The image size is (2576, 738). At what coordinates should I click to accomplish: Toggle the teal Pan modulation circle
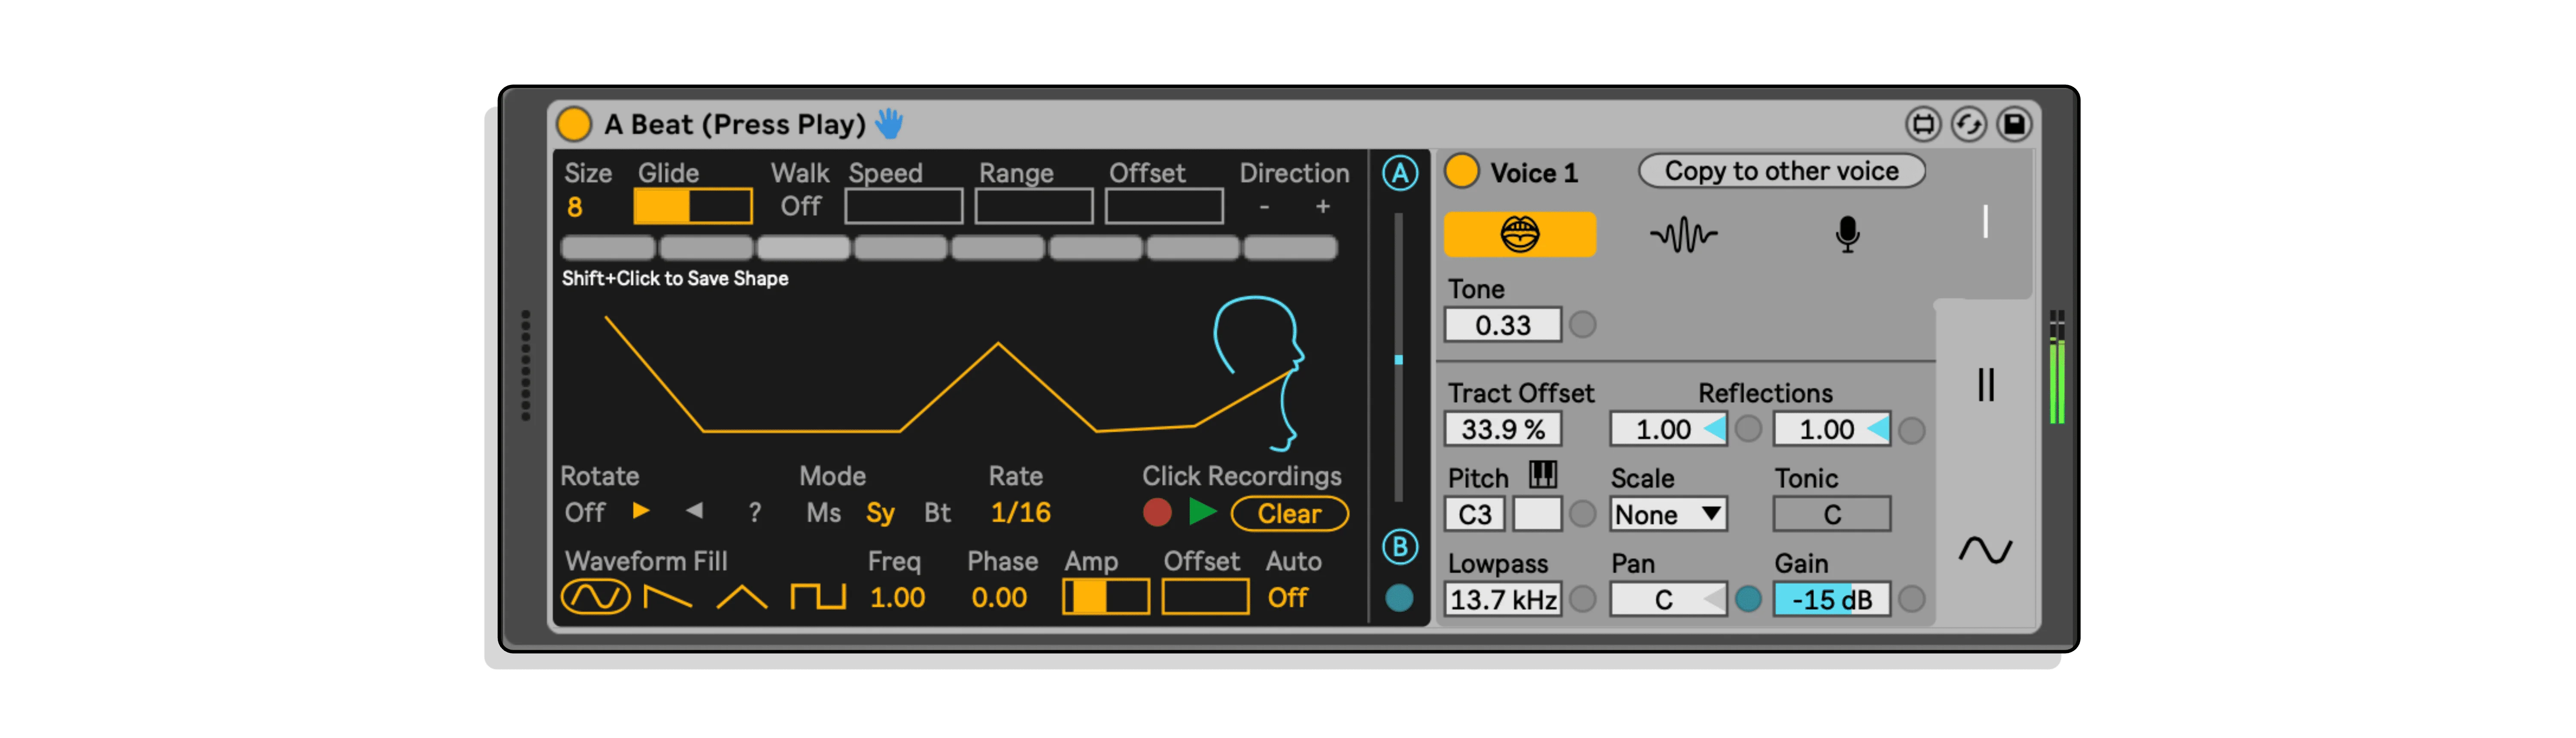coord(1747,599)
